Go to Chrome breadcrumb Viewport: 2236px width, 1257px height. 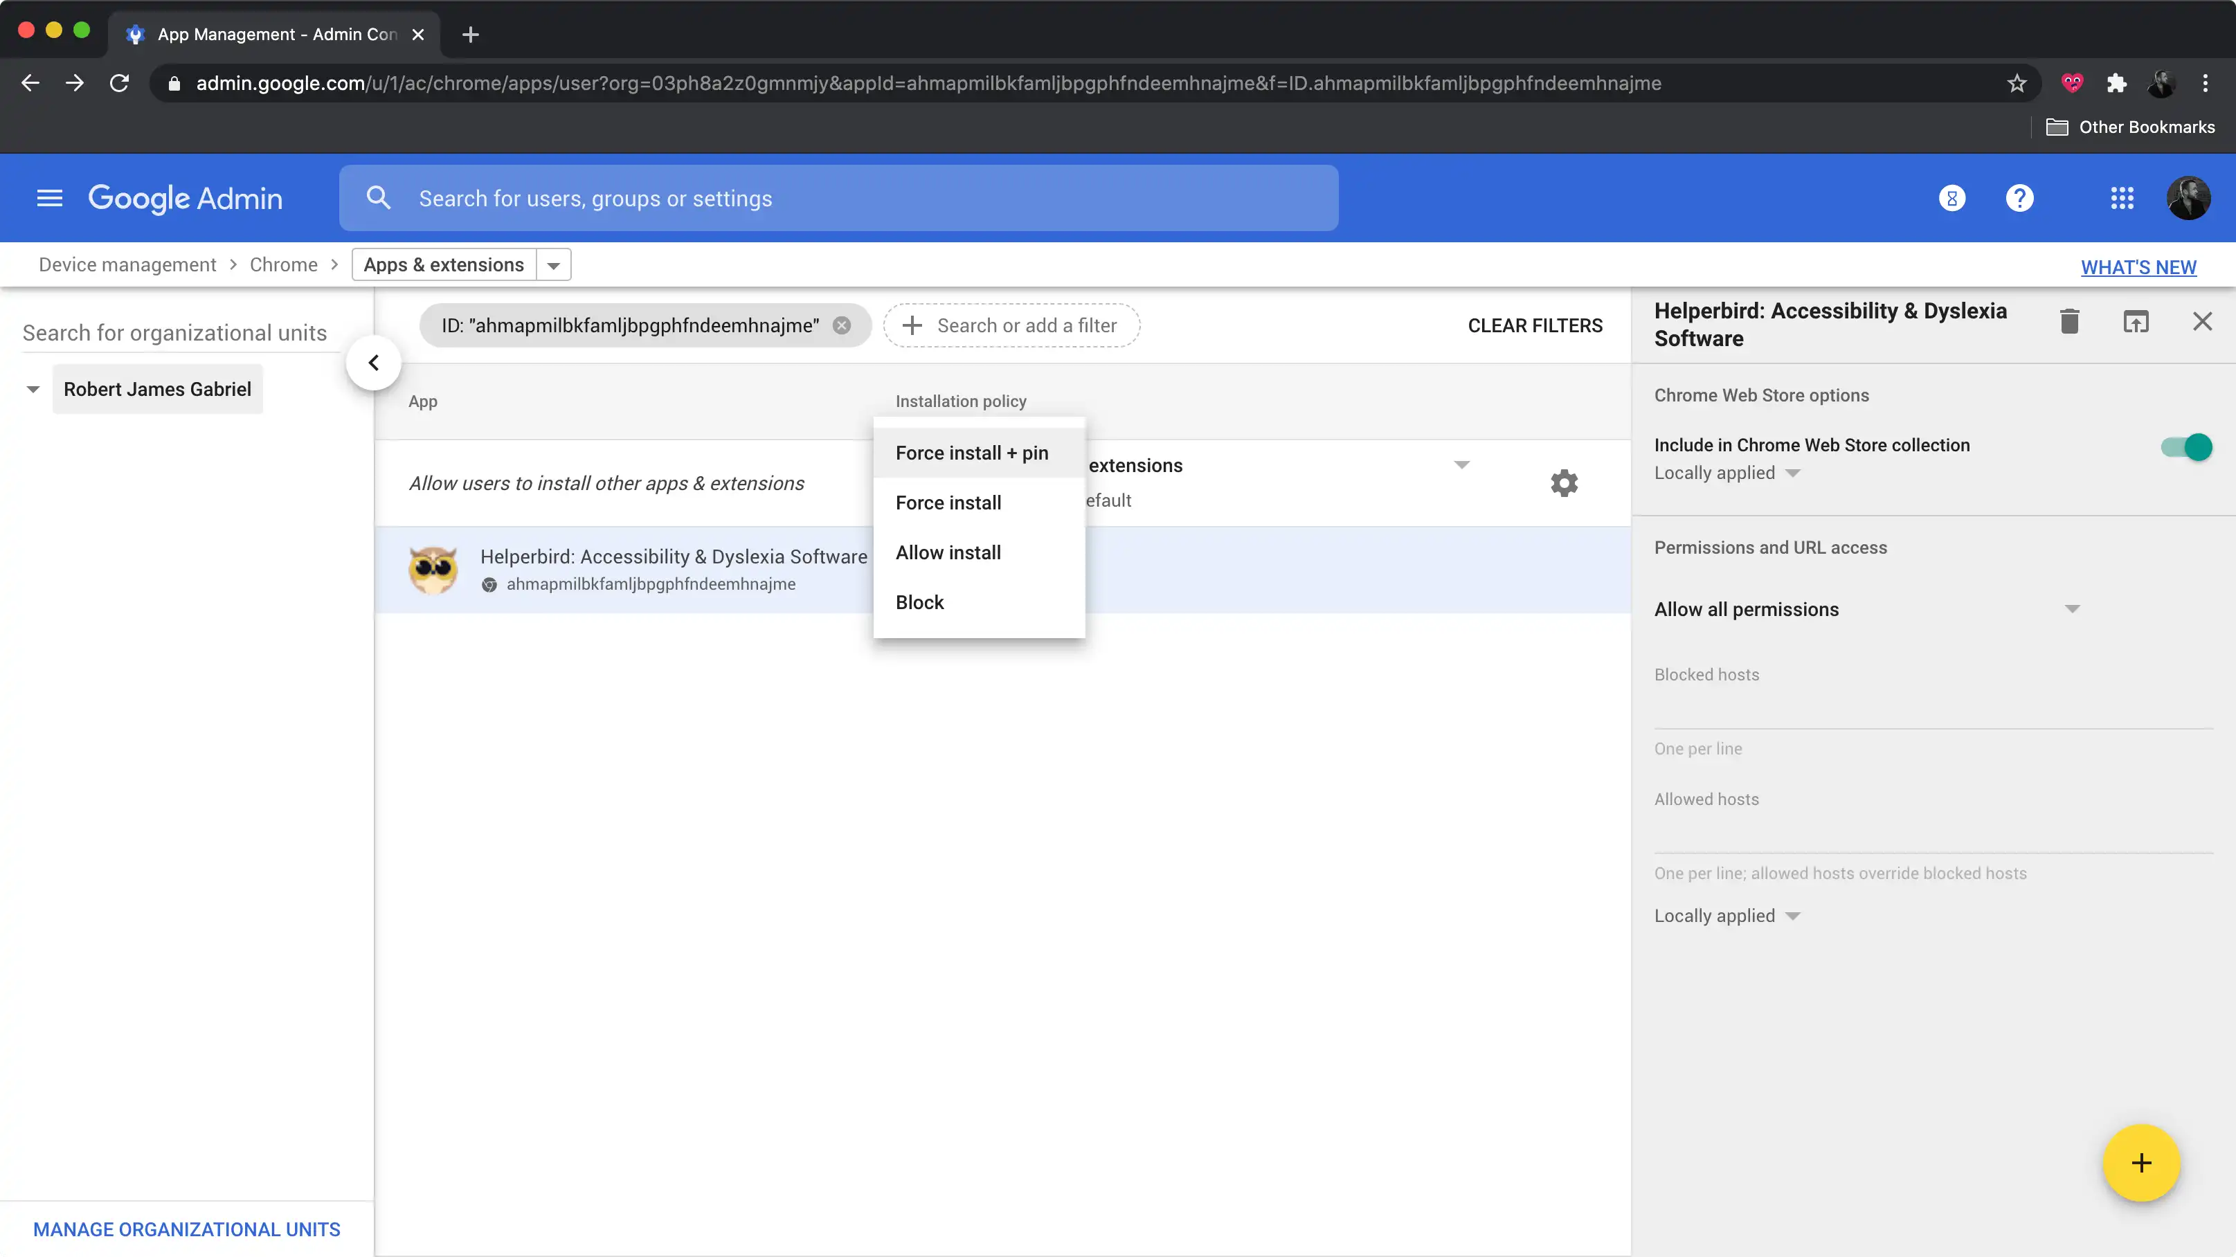(284, 265)
